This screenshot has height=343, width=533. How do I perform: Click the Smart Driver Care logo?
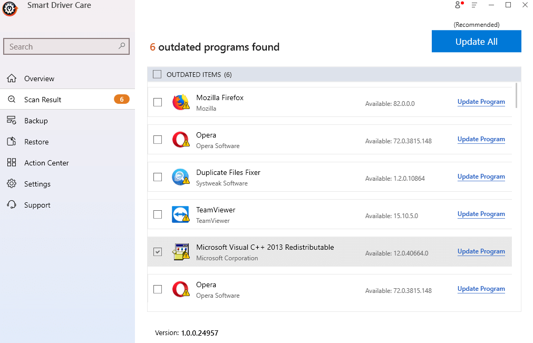click(9, 9)
